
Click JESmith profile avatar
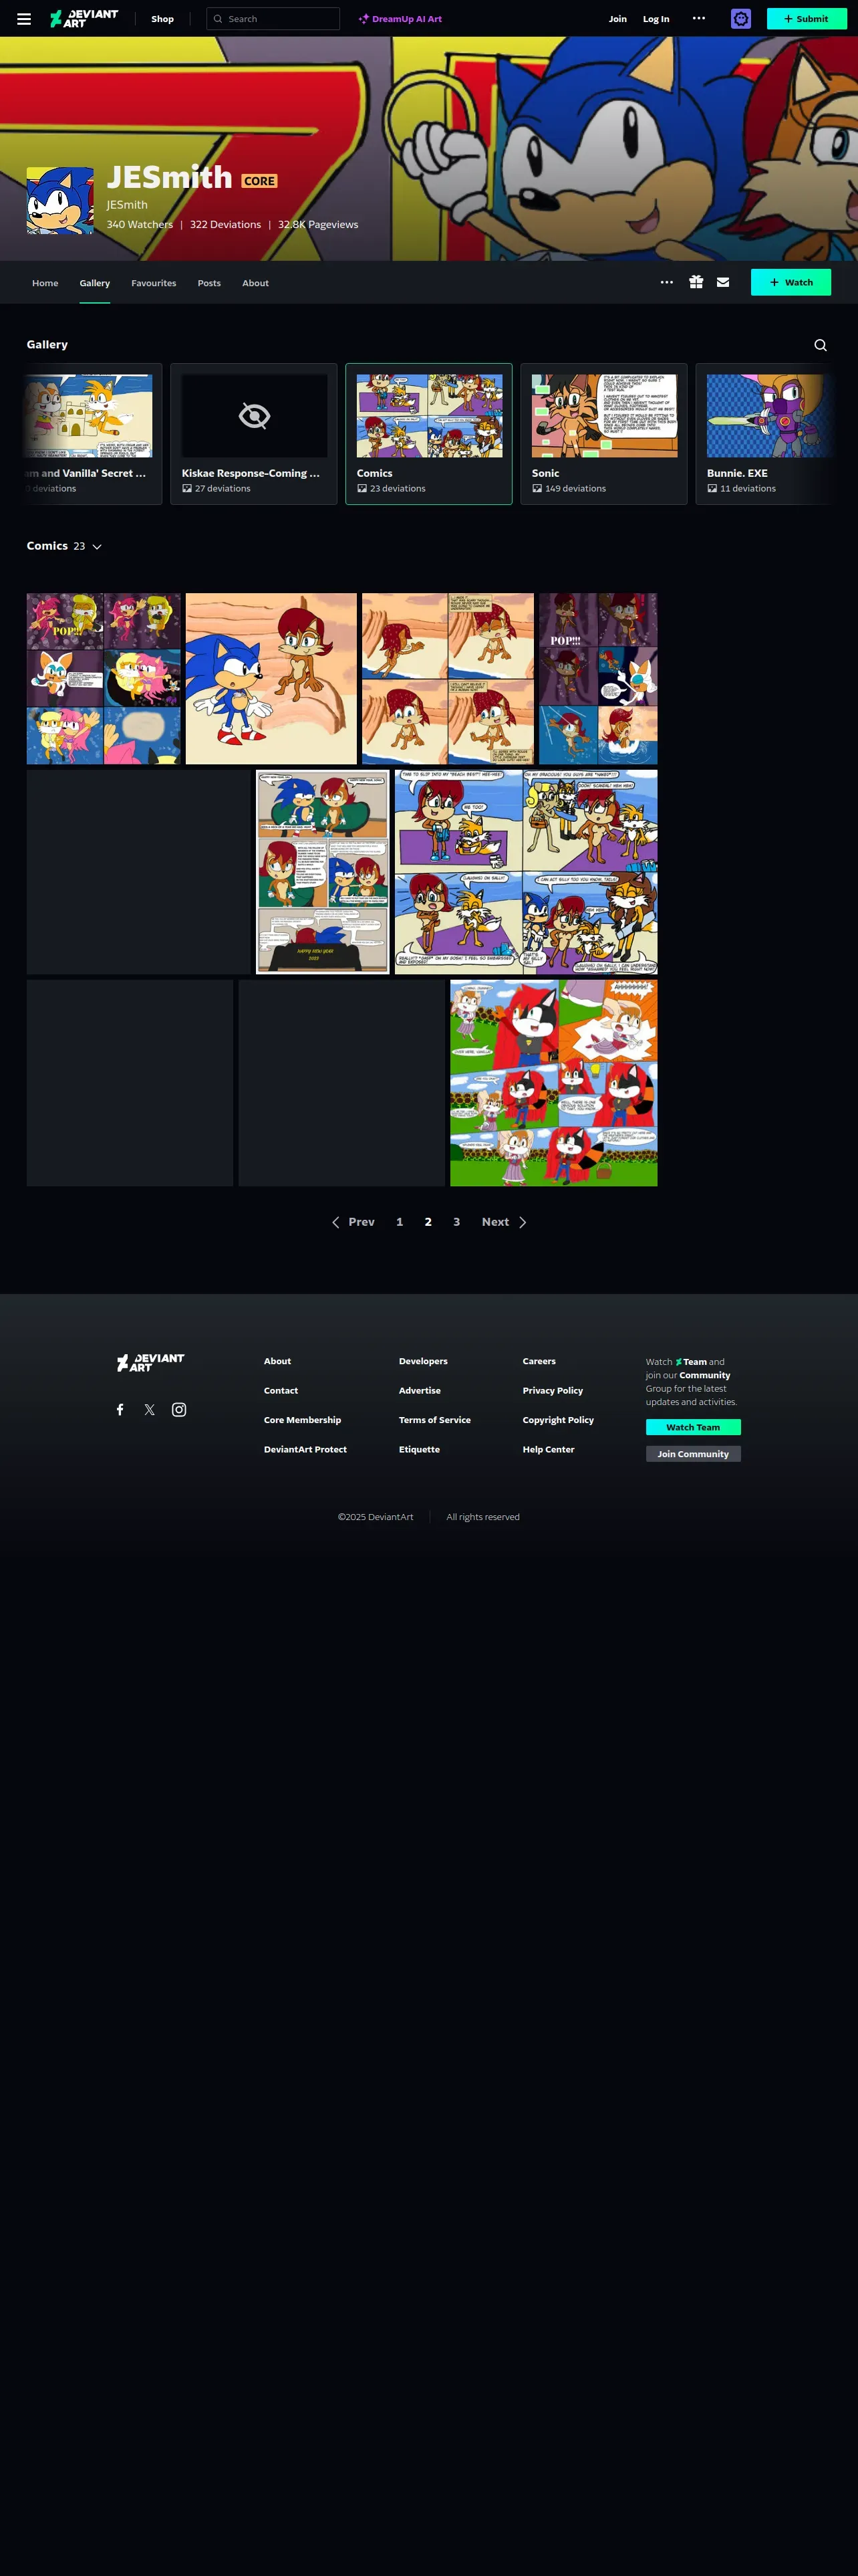pyautogui.click(x=60, y=201)
